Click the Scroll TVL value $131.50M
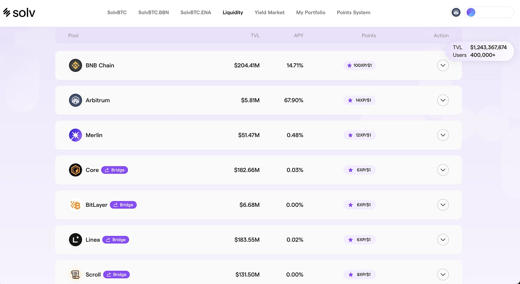Screen dimensions: 520x284 tap(248, 274)
